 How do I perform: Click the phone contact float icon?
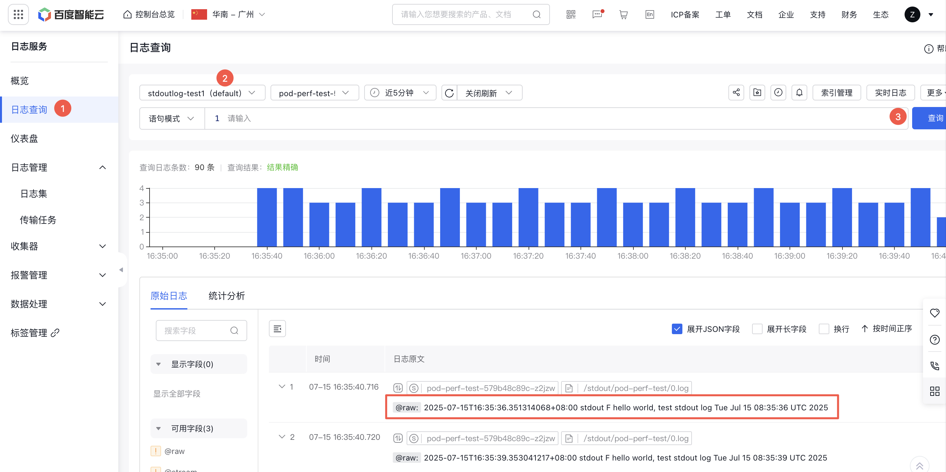click(934, 366)
